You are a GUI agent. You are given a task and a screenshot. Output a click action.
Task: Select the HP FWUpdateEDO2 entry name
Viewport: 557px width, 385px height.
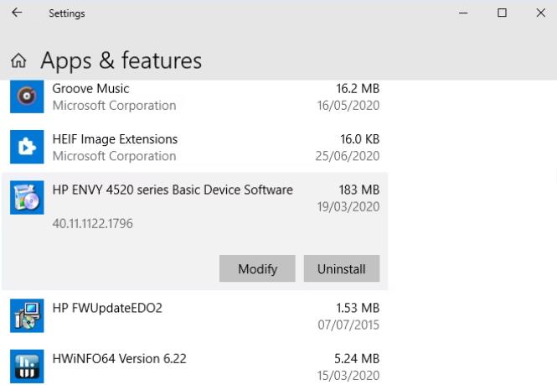[x=107, y=308]
